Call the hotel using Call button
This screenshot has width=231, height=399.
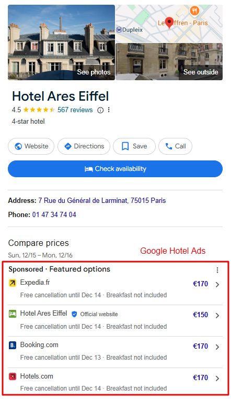pyautogui.click(x=175, y=146)
